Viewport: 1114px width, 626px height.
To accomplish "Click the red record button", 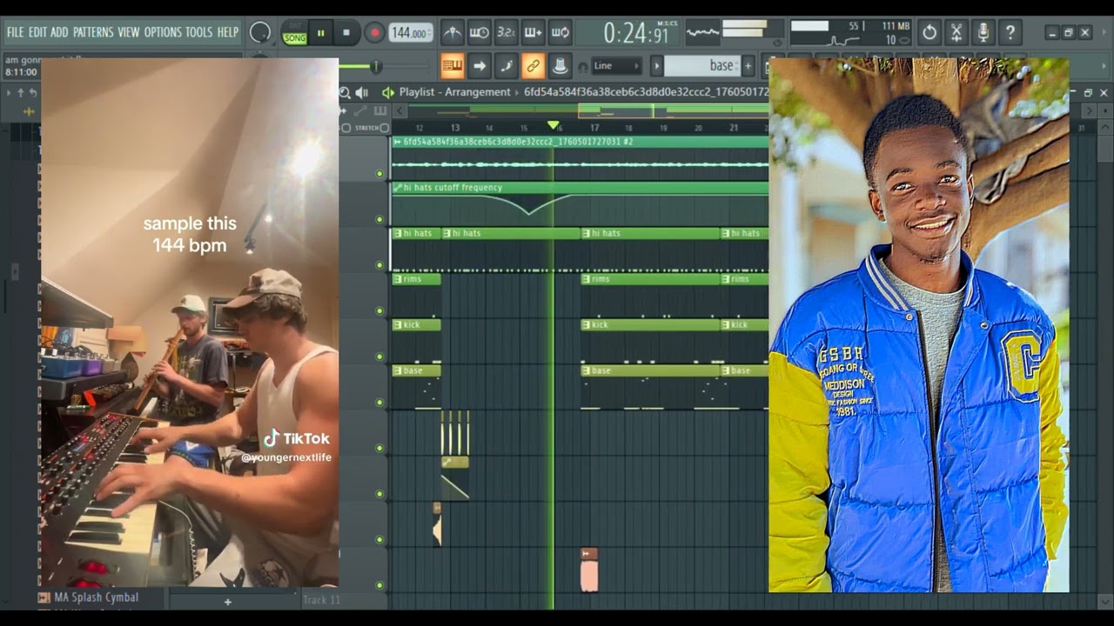I will [x=374, y=33].
